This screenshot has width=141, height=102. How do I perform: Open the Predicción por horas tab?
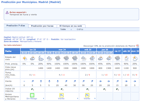coord(42,26)
